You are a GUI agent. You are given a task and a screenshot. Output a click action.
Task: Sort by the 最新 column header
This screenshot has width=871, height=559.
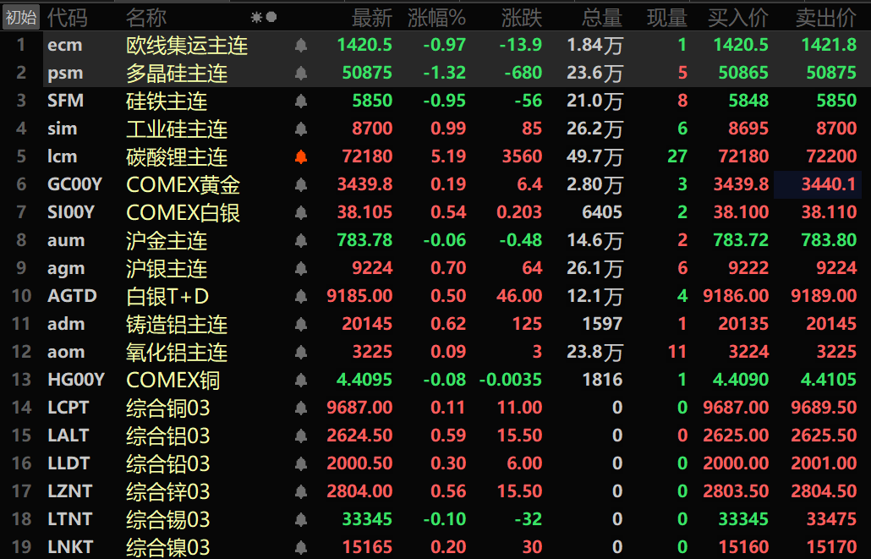[372, 18]
